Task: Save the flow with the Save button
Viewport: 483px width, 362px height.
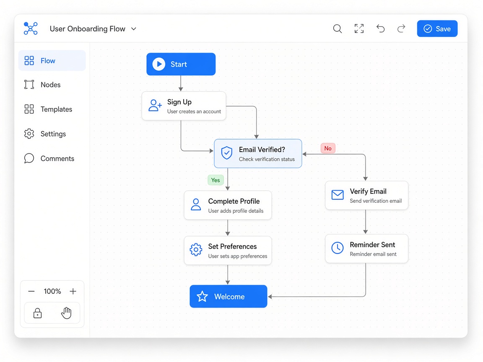Action: pyautogui.click(x=437, y=28)
